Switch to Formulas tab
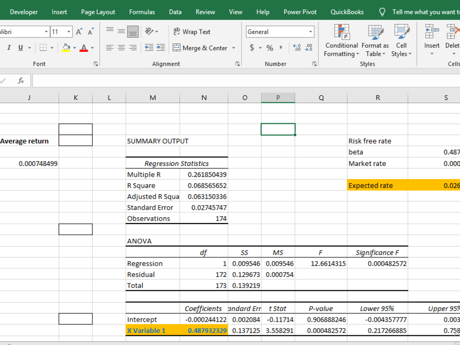 [x=142, y=12]
